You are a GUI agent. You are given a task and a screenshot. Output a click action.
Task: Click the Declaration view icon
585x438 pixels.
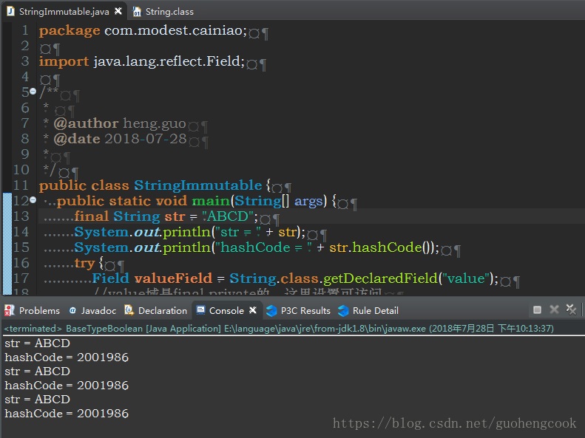tap(129, 310)
